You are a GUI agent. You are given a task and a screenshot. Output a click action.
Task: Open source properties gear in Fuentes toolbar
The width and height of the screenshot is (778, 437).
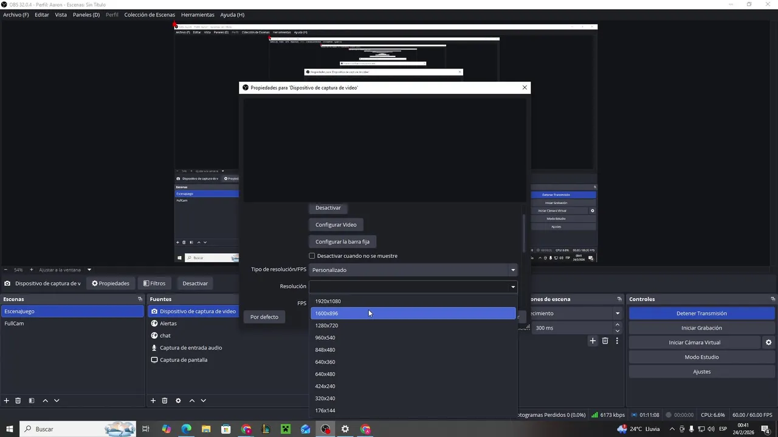tap(178, 401)
